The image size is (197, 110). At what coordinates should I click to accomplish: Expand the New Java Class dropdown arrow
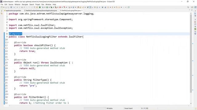click(75, 7)
